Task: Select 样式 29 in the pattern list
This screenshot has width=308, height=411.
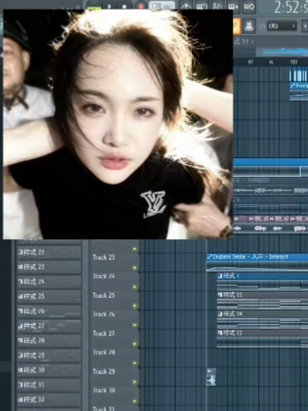Action: (49, 355)
